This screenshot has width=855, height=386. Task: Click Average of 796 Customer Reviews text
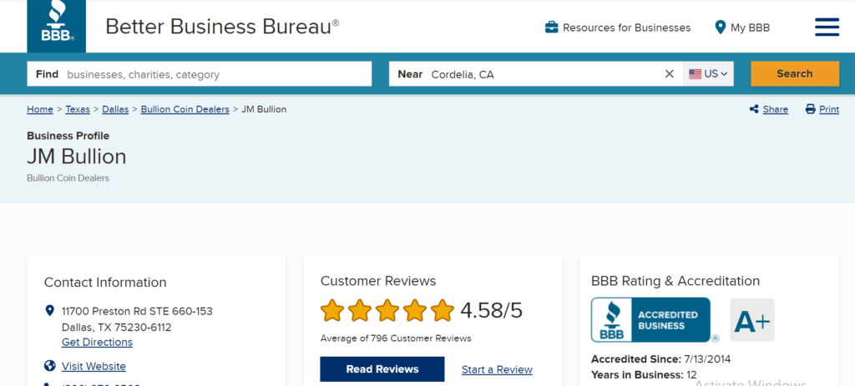(x=395, y=338)
